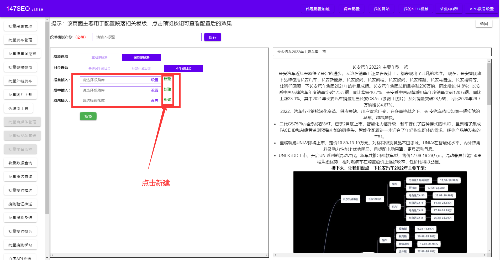The width and height of the screenshot is (500, 260).
Task: Click sidebar scrollbar up arrow
Action: [47, 19]
